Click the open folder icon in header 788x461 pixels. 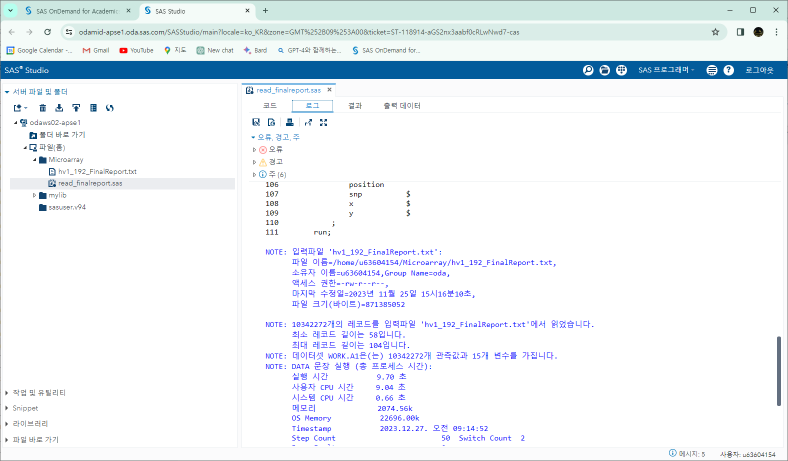(x=604, y=70)
